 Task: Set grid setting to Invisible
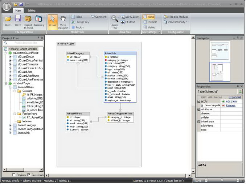click(x=150, y=22)
